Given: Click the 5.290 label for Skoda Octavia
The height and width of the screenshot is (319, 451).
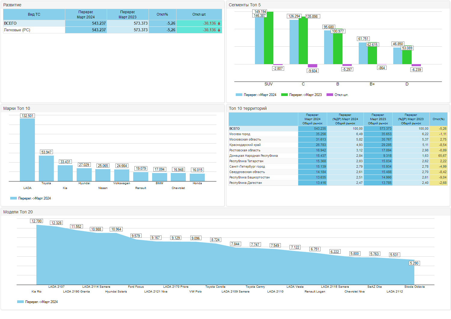Looking at the screenshot, I should point(414,263).
